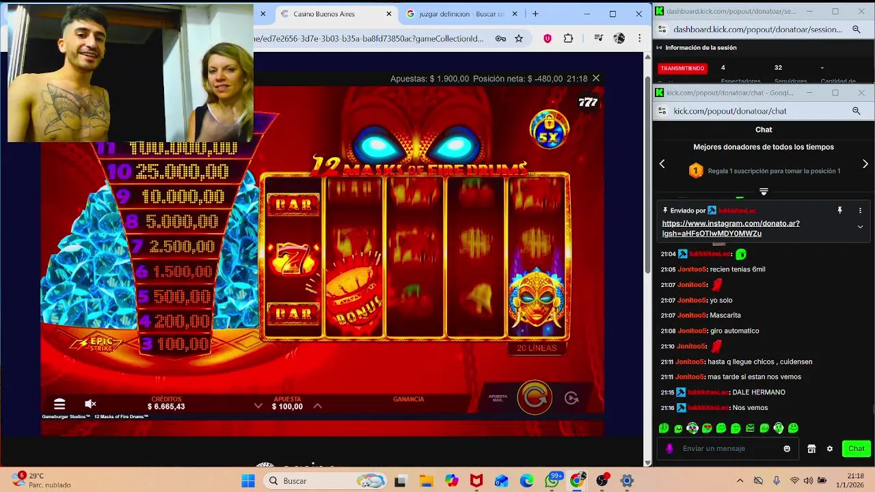Go to previous top donor slide
Image resolution: width=875 pixels, height=492 pixels.
pyautogui.click(x=662, y=164)
